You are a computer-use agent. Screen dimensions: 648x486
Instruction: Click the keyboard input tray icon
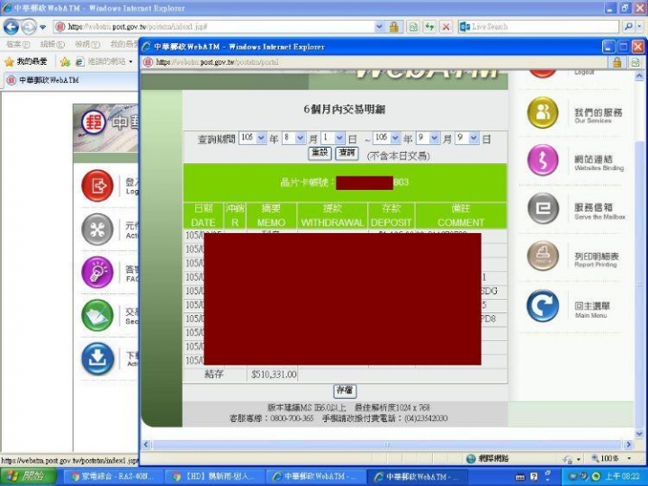[x=520, y=477]
